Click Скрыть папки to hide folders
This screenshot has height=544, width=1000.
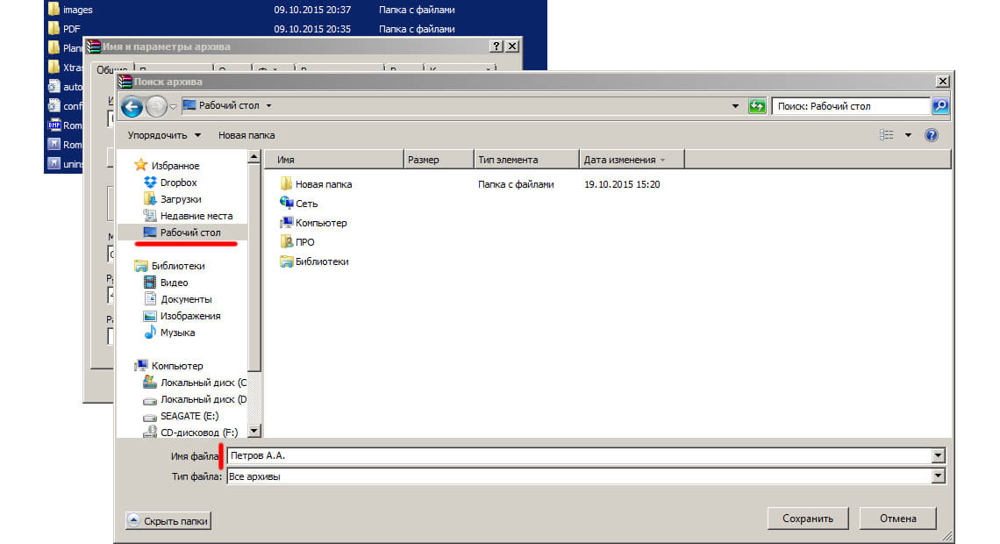(168, 520)
